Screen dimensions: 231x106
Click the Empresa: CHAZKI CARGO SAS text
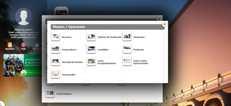coord(24,35)
